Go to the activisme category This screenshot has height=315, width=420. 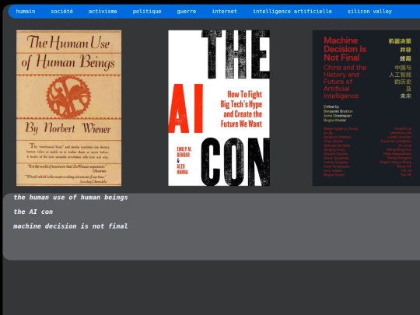click(x=103, y=11)
